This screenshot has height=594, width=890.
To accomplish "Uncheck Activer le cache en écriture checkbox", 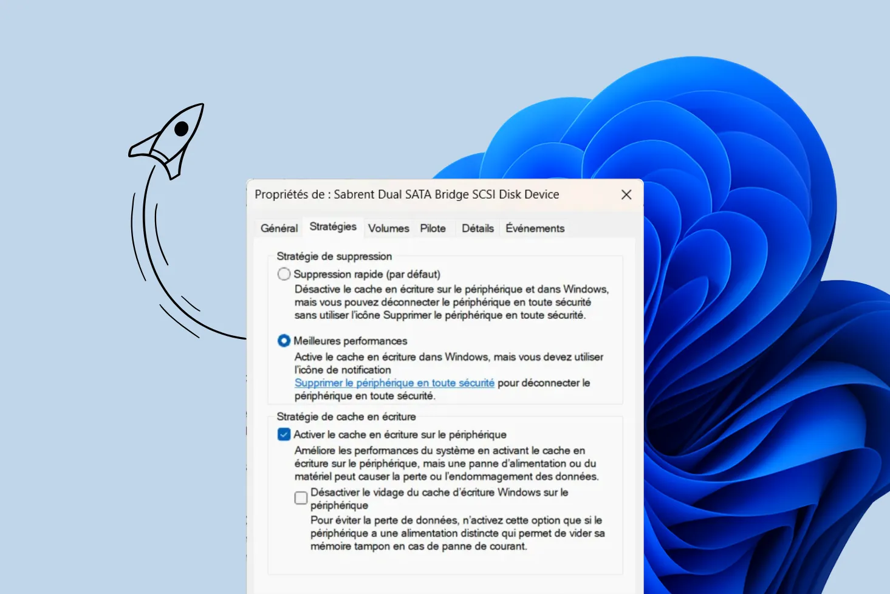I will pyautogui.click(x=284, y=434).
